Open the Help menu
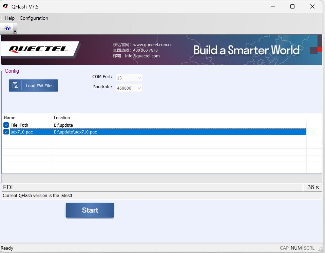The height and width of the screenshot is (253, 325). (10, 18)
